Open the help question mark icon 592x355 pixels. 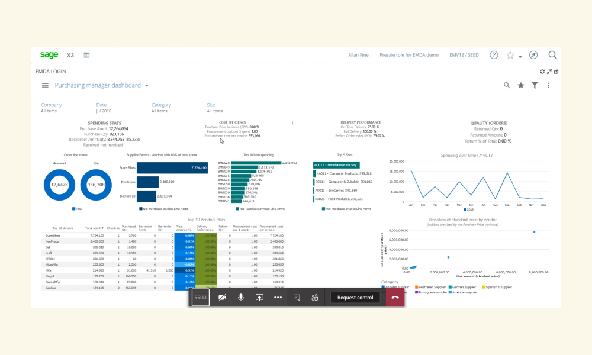pos(494,55)
